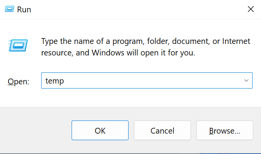Click gray gap between Cancel and Browse buttons
This screenshot has width=261, height=154.
(x=193, y=131)
